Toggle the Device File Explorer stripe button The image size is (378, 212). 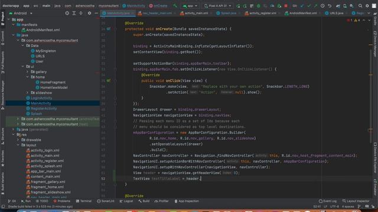tap(375, 158)
